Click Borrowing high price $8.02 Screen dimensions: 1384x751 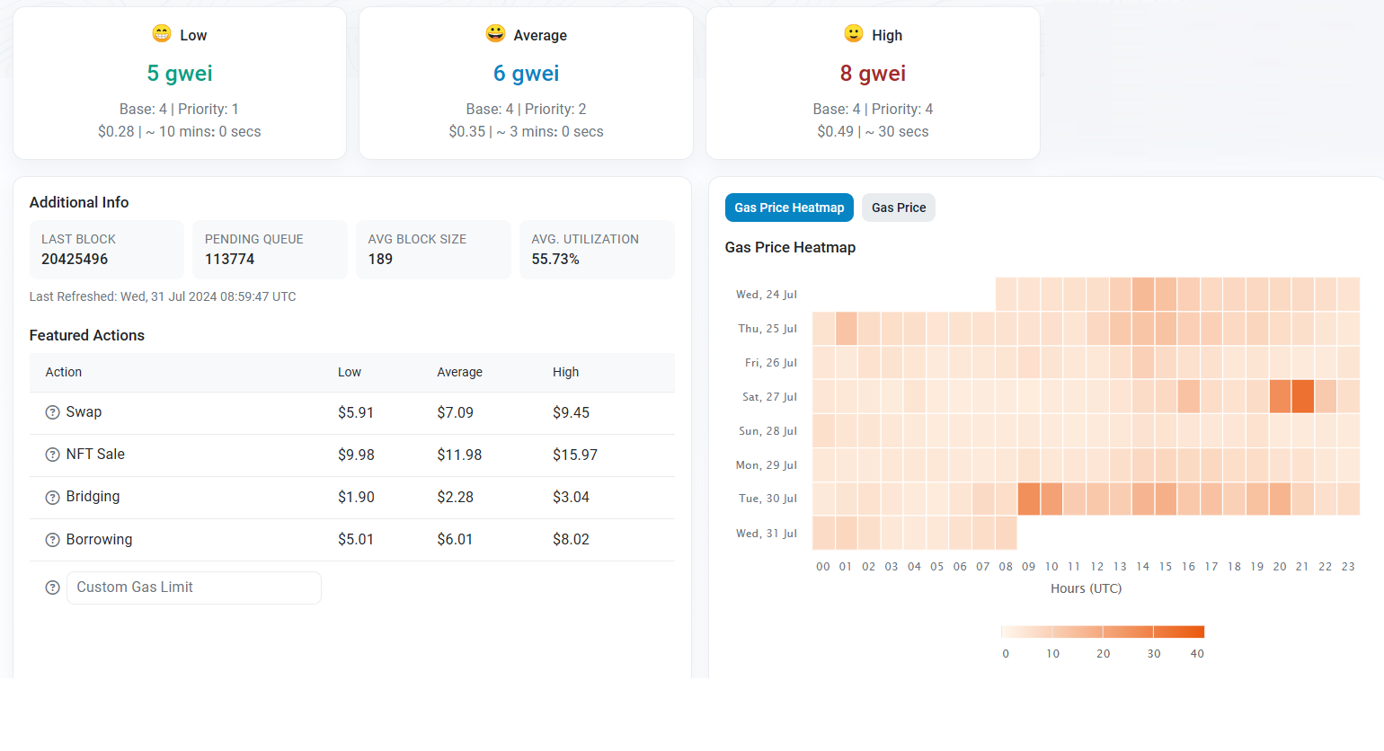click(x=571, y=539)
